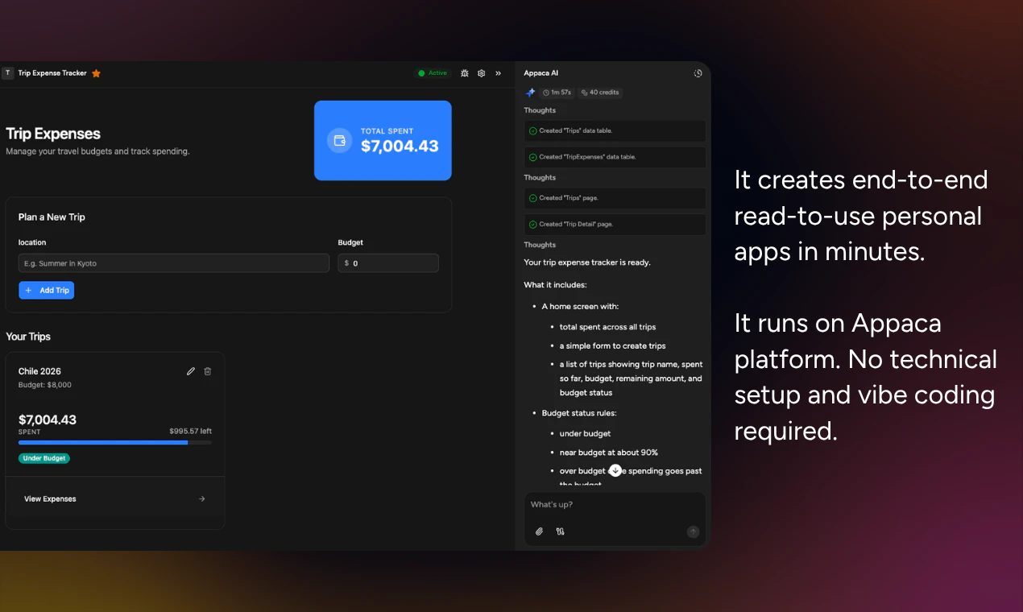Select the Appaca AI panel header
Image resolution: width=1023 pixels, height=612 pixels.
540,72
